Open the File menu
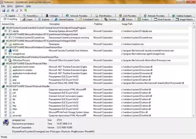Viewport: 196px width, 139px height. tap(3, 6)
